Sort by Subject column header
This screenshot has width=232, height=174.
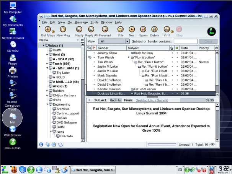(x=148, y=48)
